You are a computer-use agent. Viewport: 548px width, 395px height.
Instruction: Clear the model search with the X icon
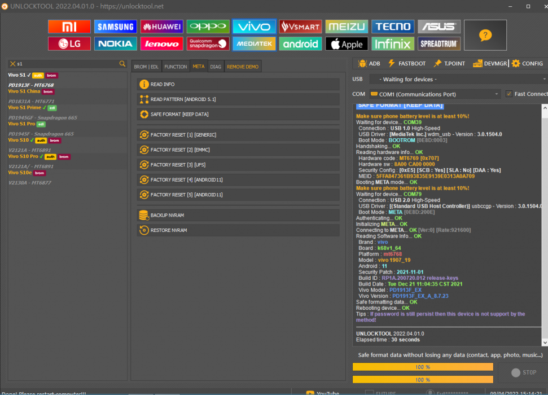(12, 64)
